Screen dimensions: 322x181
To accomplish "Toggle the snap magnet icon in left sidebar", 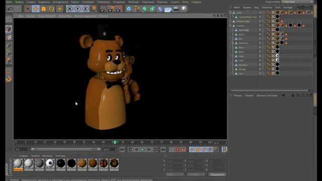I will 9,79.
